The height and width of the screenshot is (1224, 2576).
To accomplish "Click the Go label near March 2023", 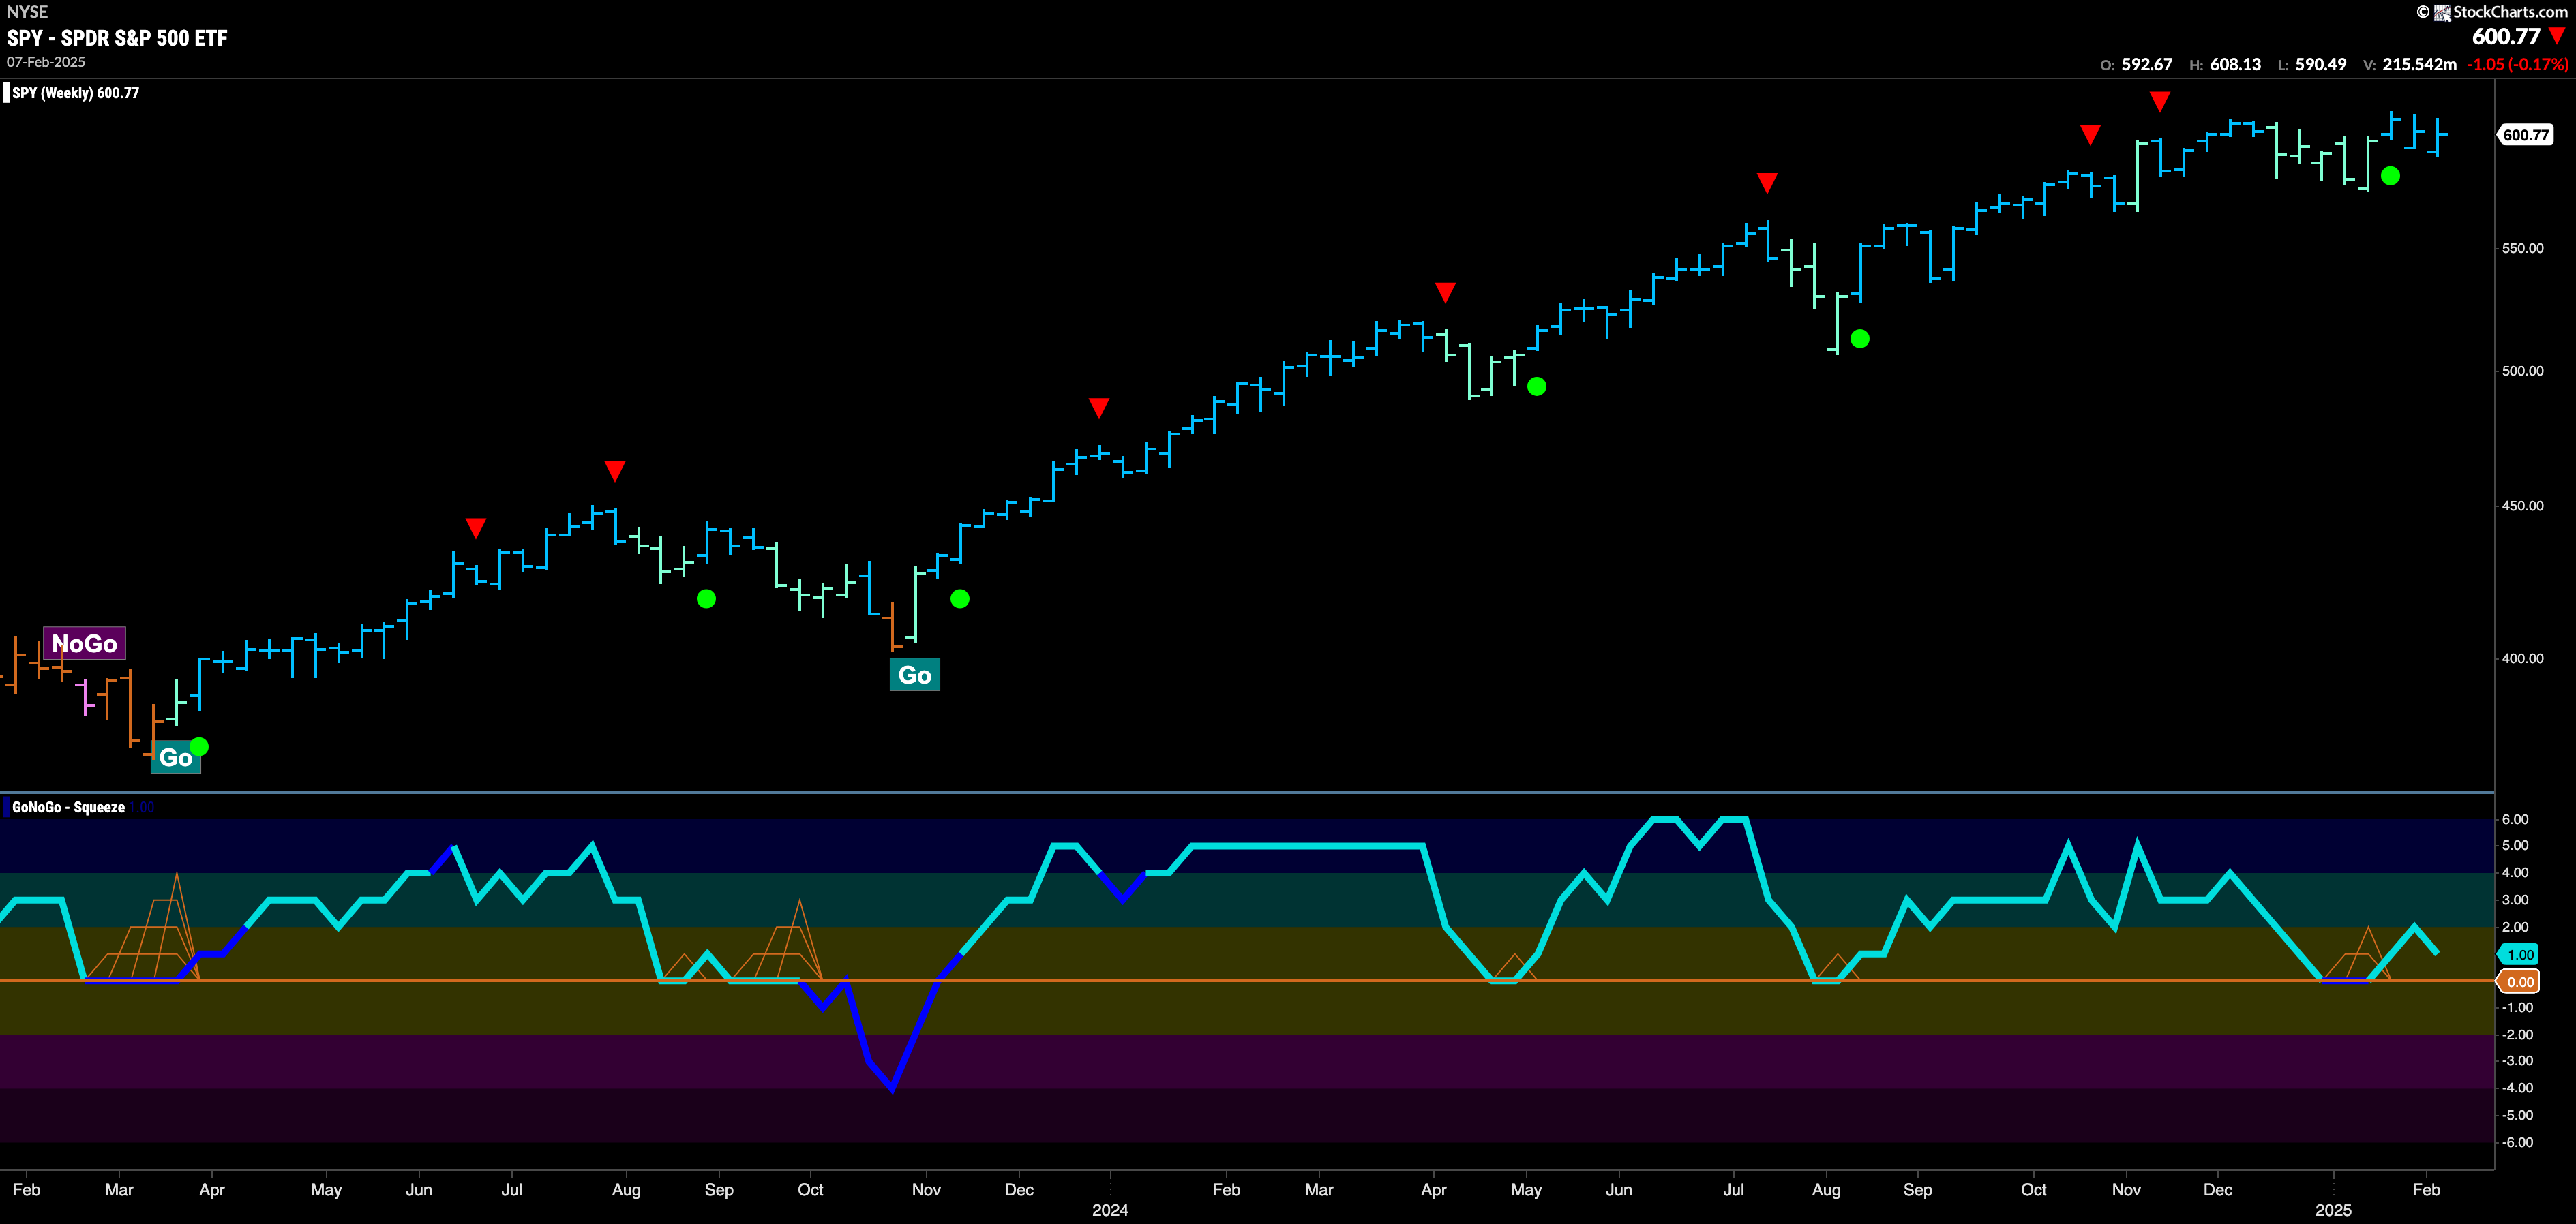I will pyautogui.click(x=175, y=757).
